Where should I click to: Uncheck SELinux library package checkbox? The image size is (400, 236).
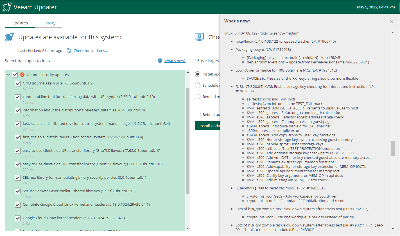tap(18, 178)
